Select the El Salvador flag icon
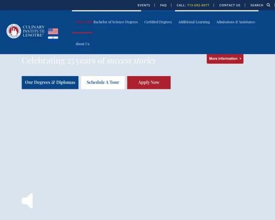 (53, 38)
